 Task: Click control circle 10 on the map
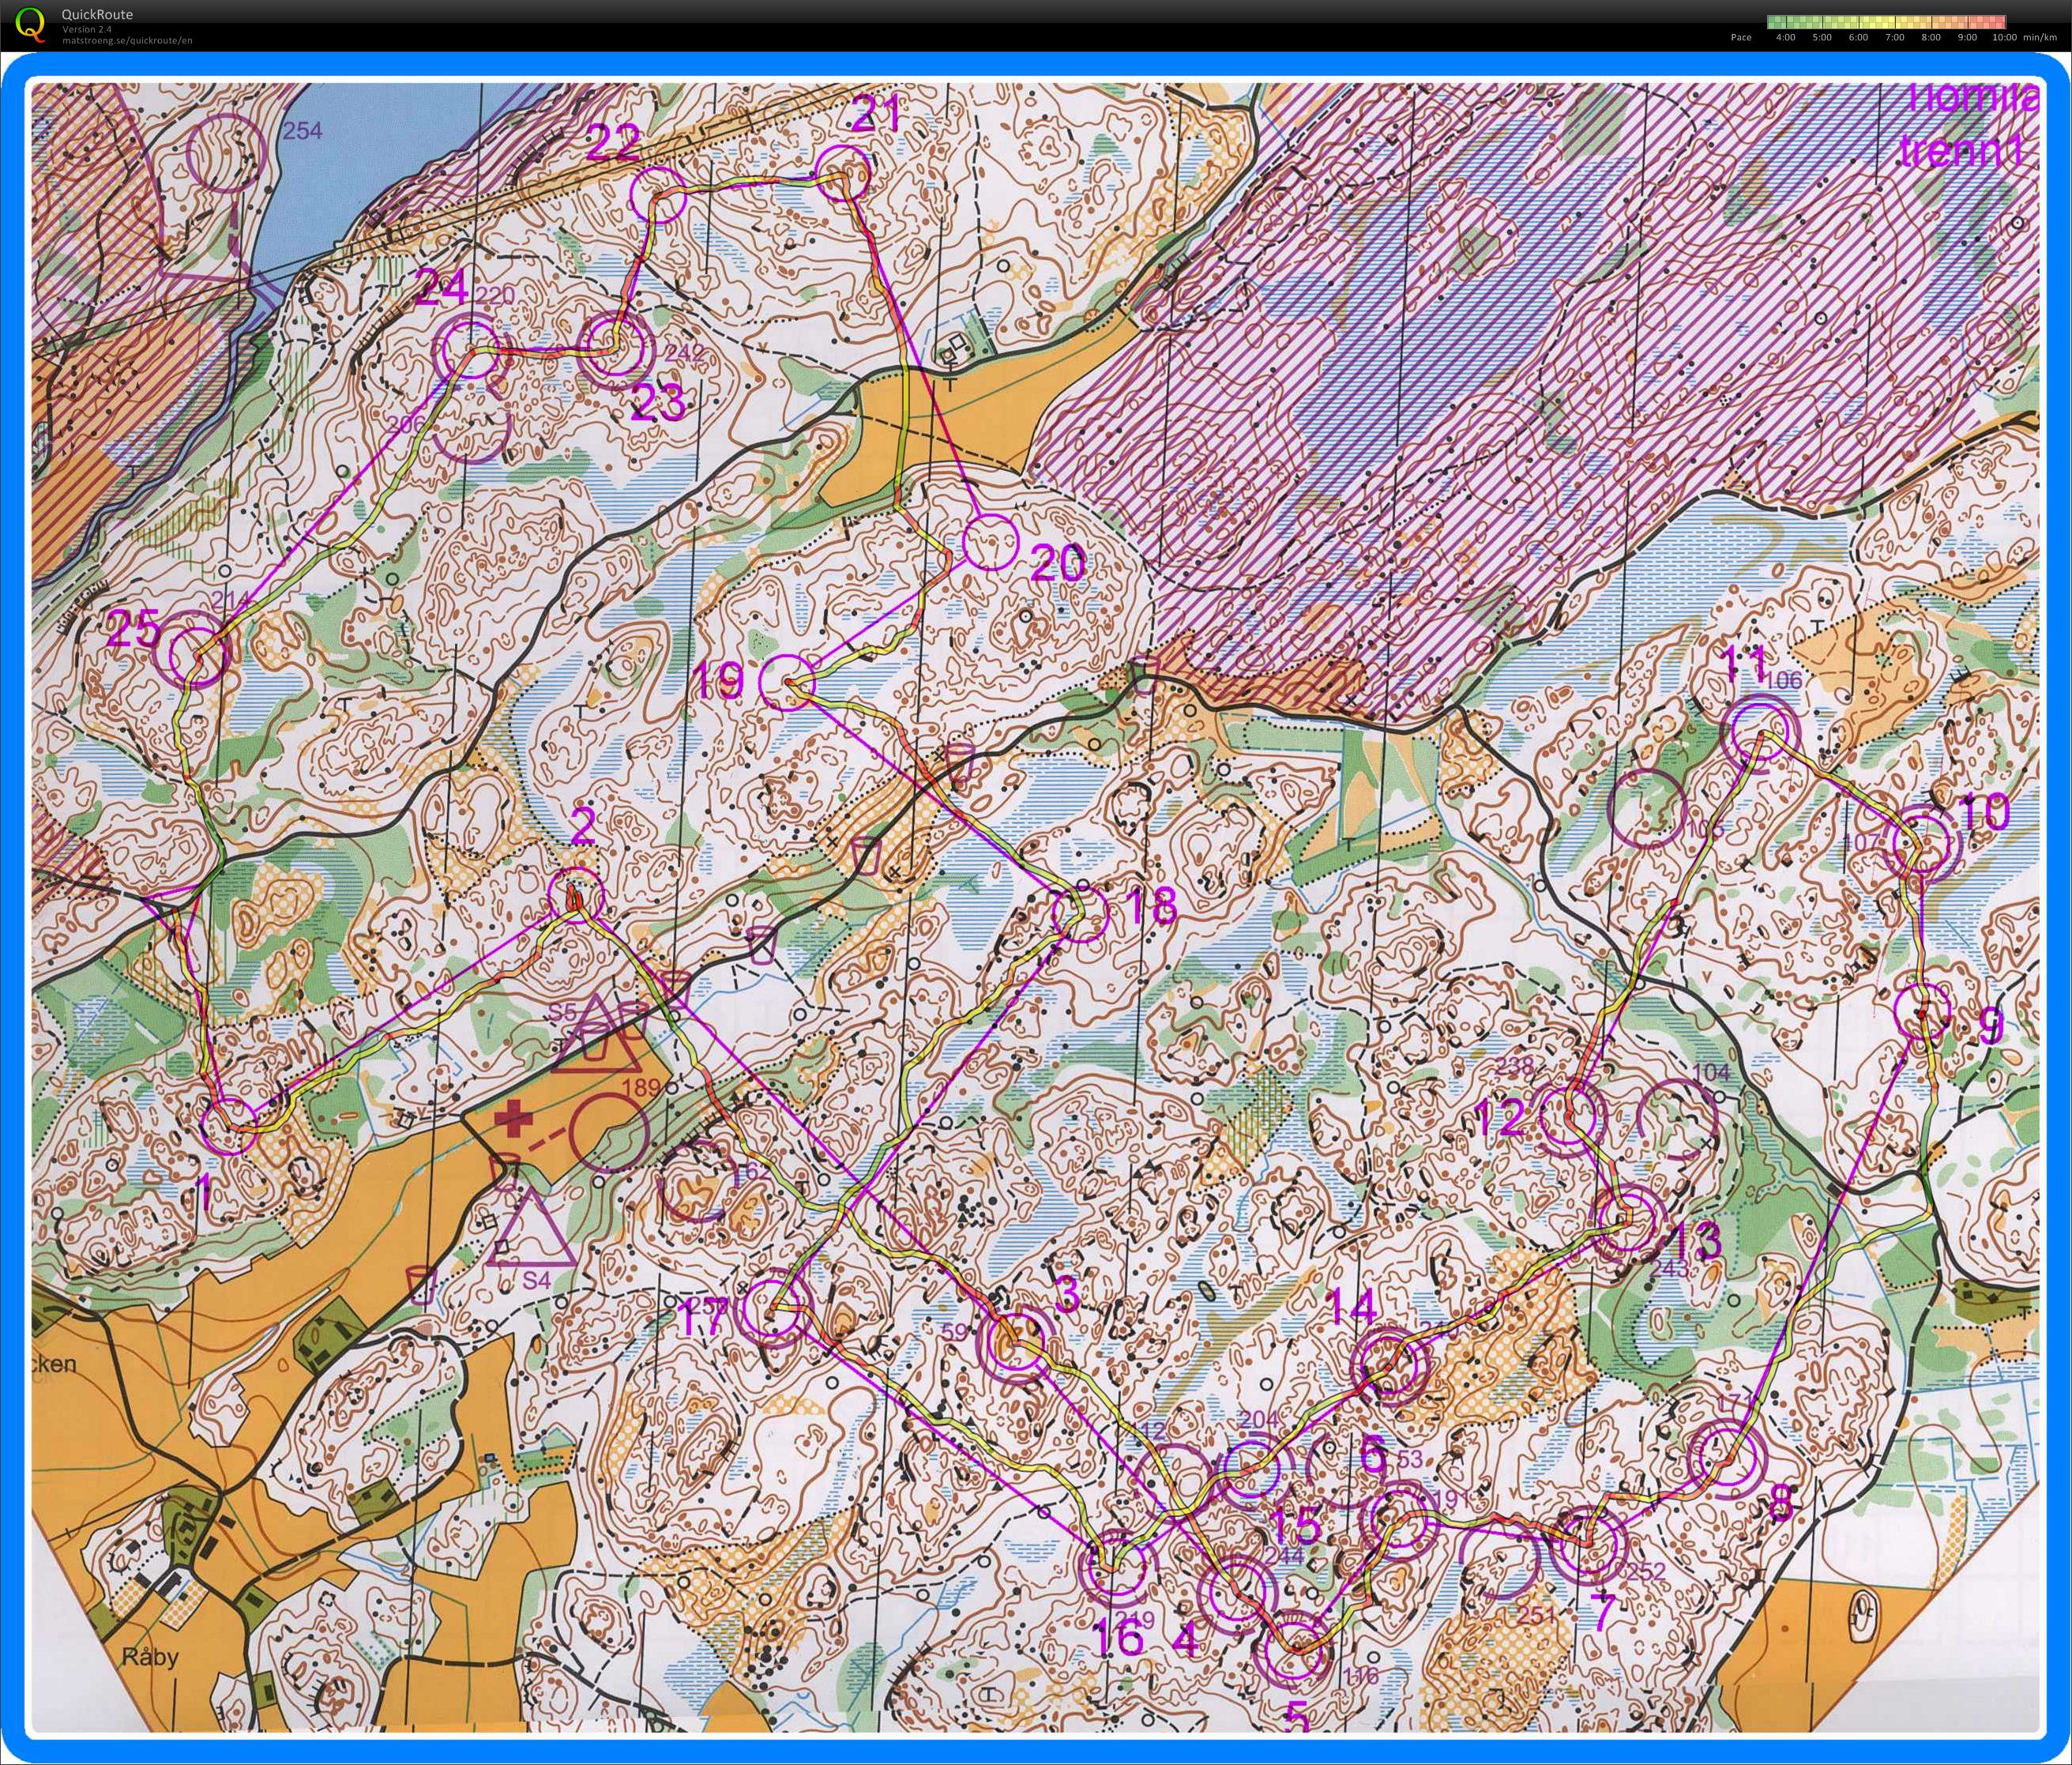1923,843
